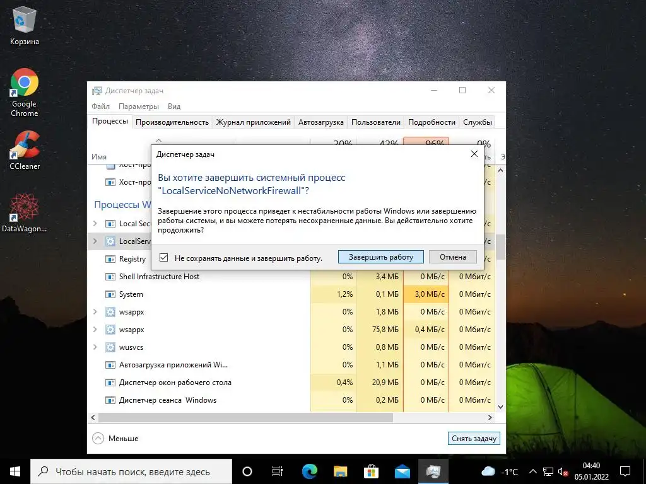Close the confirmation dialog with X
Viewport: 646px width, 484px height.
[474, 154]
